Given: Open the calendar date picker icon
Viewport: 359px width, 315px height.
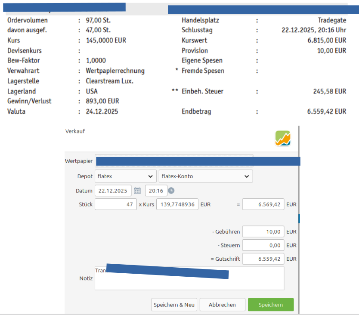Looking at the screenshot, I should point(137,191).
